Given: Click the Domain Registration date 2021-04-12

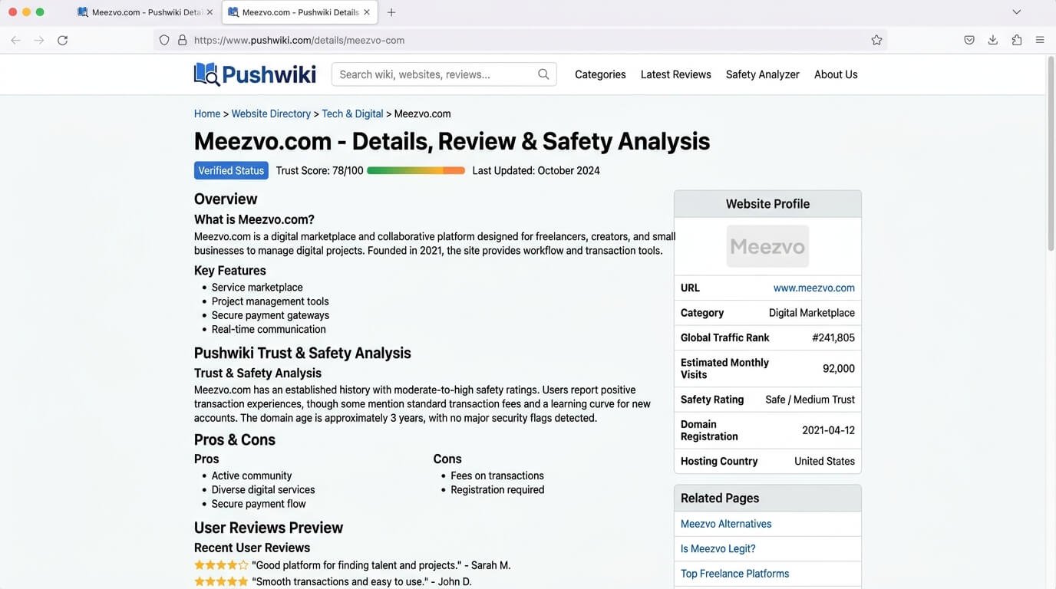Looking at the screenshot, I should [828, 430].
